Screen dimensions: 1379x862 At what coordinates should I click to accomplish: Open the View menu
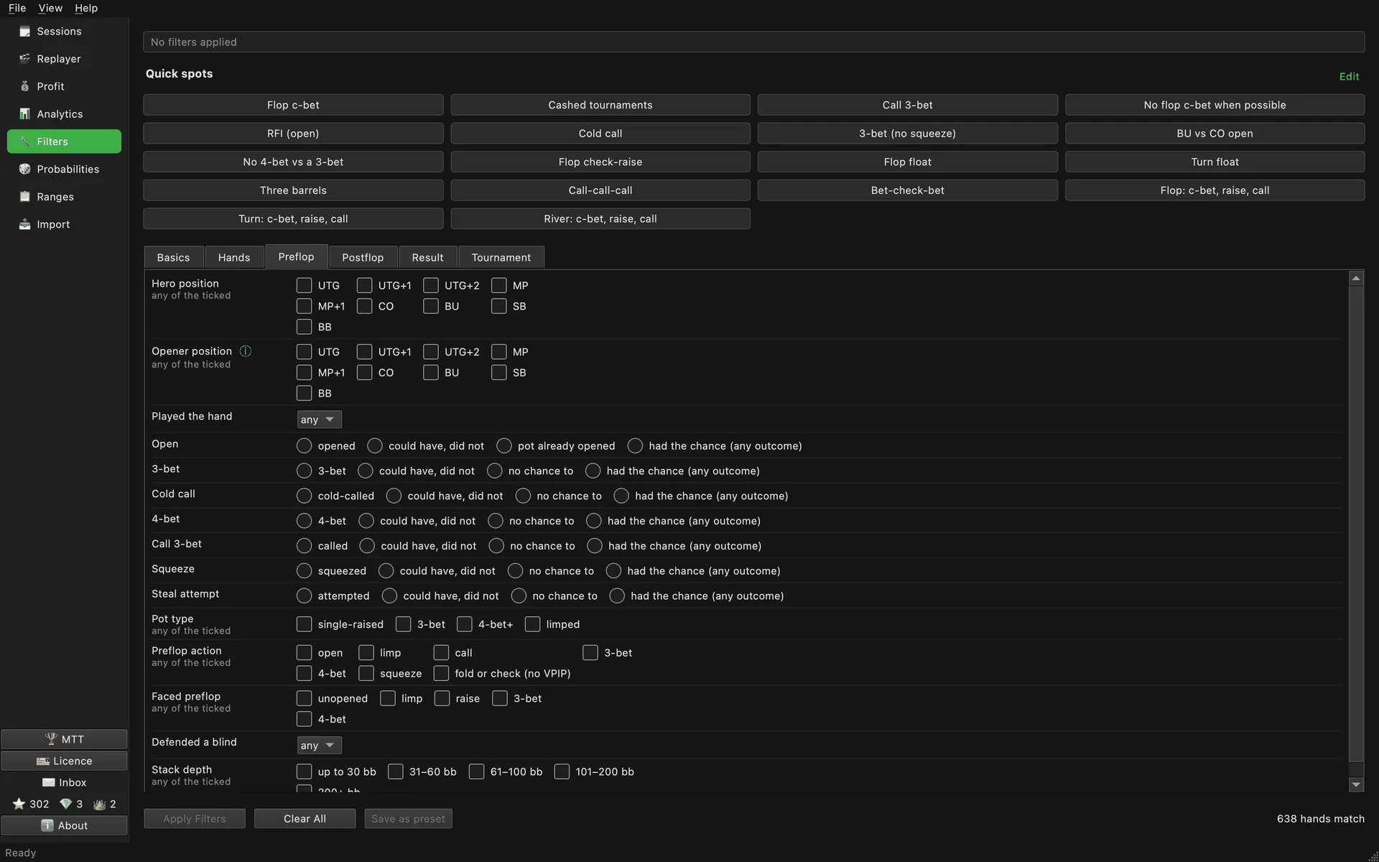pos(50,8)
